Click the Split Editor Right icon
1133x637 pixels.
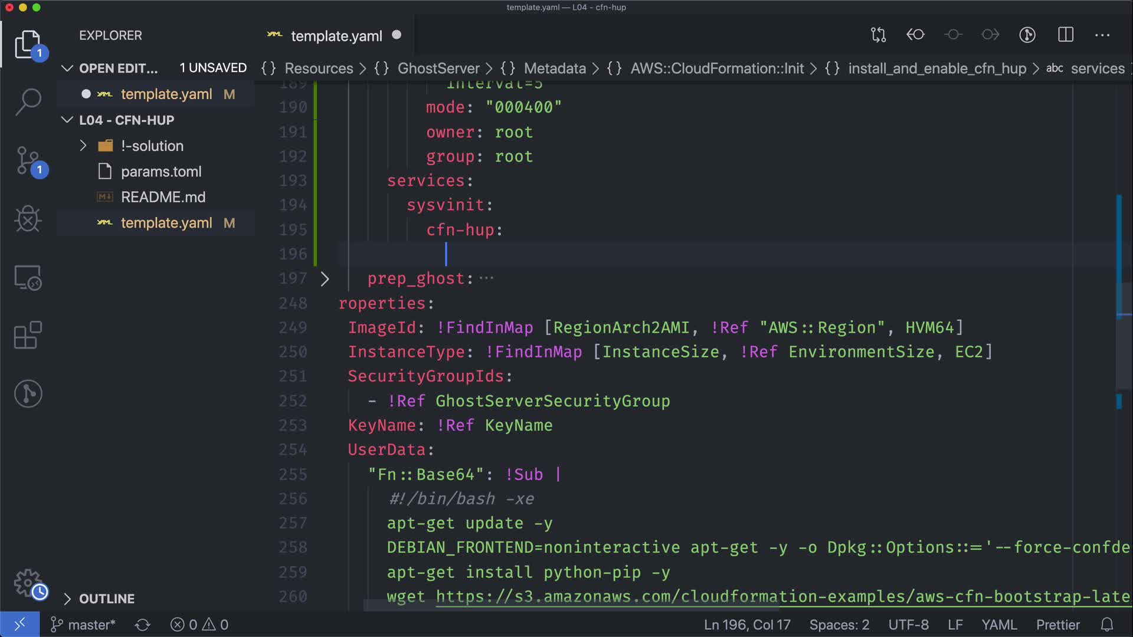click(x=1065, y=35)
